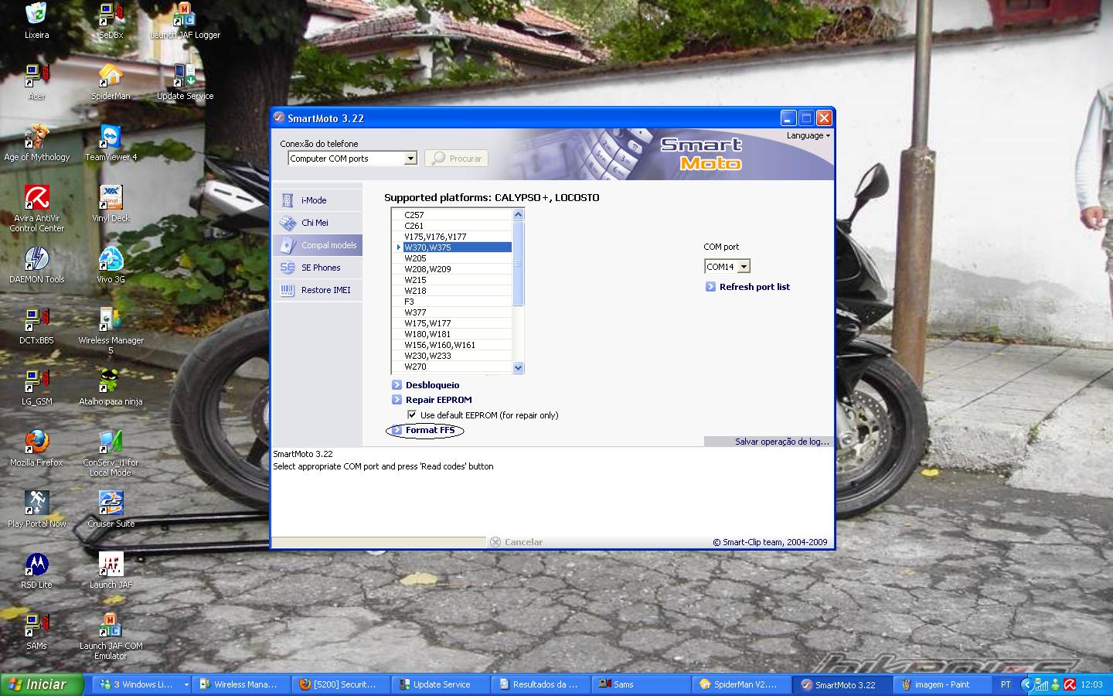Click the Restore IMEI barcode icon
1113x696 pixels.
click(288, 290)
